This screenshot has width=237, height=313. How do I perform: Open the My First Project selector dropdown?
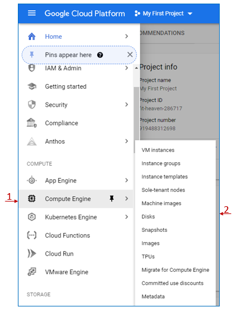pyautogui.click(x=163, y=13)
